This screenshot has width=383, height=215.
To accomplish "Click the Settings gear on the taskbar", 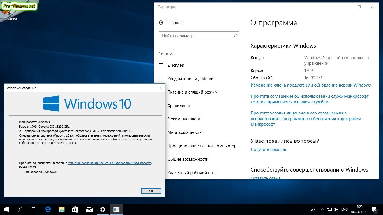I will pos(103,209).
